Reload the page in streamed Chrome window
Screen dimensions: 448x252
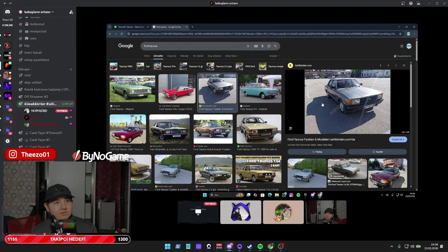tap(121, 34)
